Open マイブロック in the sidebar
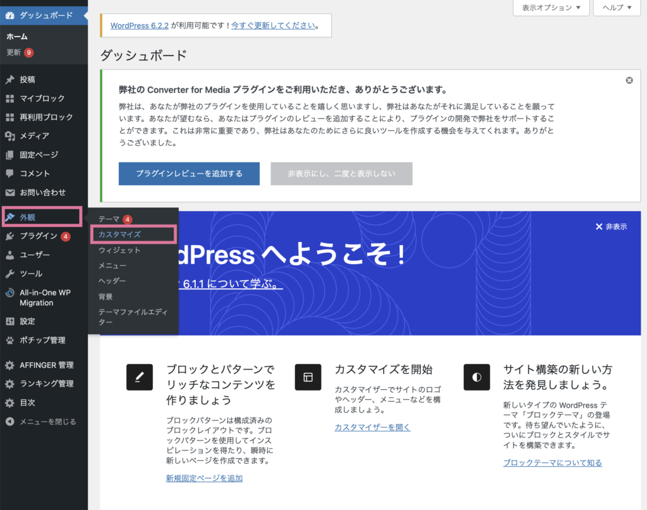This screenshot has height=510, width=647. click(x=44, y=98)
